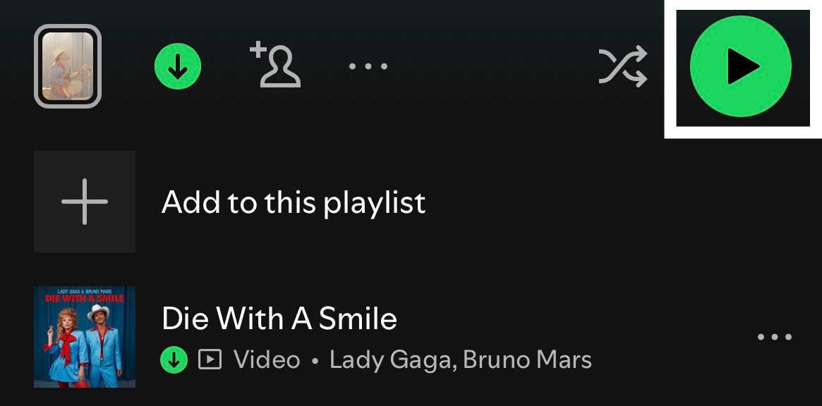This screenshot has height=406, width=822.
Task: Open Die With A Smile three-dot options
Action: pos(775,337)
